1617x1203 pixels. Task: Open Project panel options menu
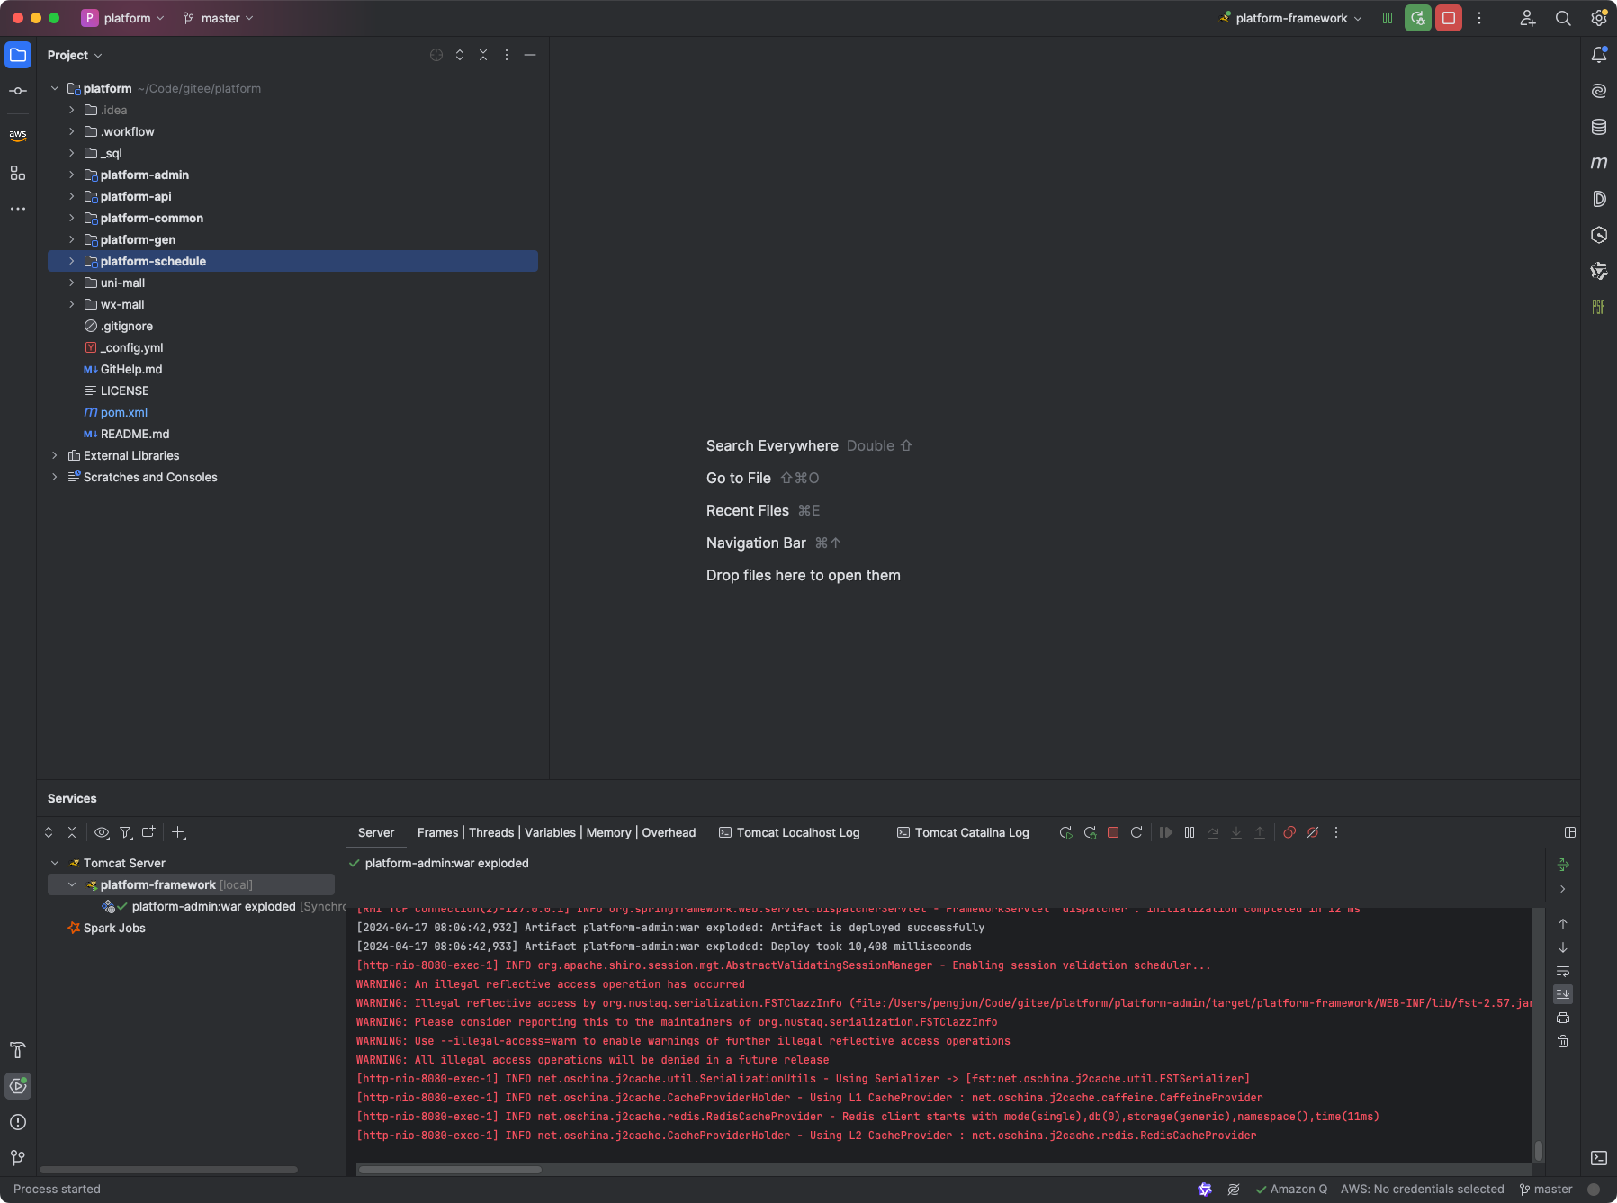(x=507, y=55)
